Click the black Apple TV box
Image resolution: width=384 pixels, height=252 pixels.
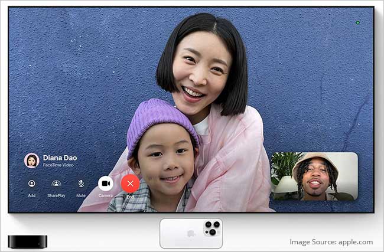[27, 241]
